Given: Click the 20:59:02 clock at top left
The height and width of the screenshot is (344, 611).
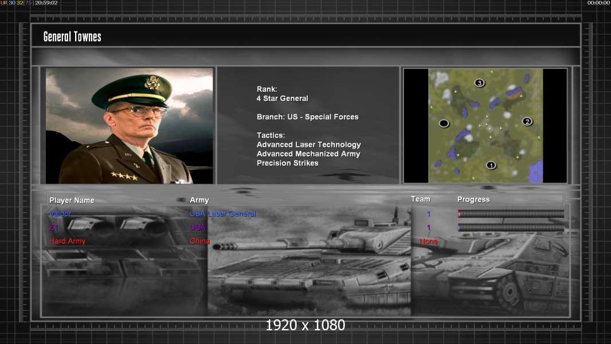Looking at the screenshot, I should [46, 3].
